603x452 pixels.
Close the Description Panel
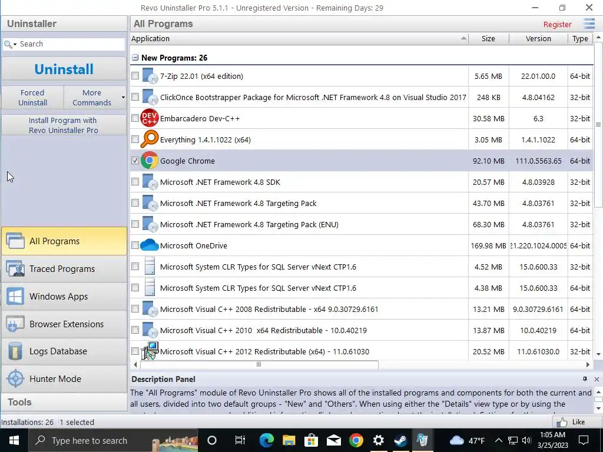[597, 380]
